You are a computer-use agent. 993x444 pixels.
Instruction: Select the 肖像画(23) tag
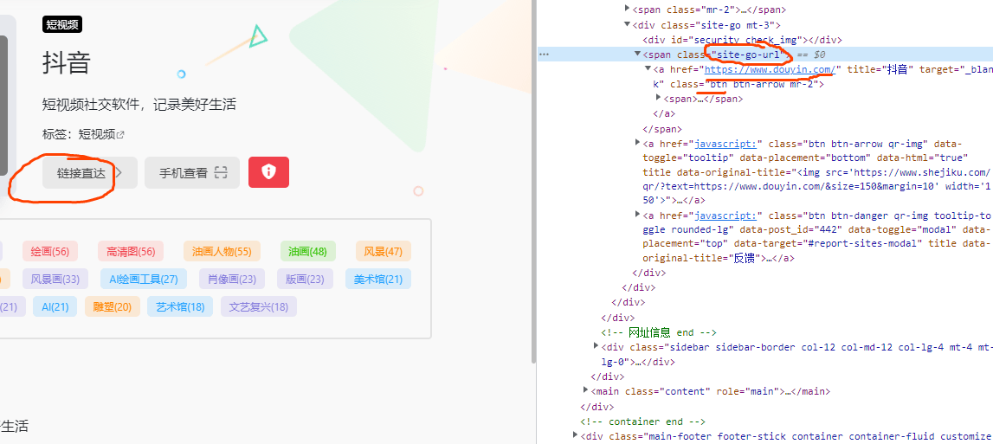[232, 279]
